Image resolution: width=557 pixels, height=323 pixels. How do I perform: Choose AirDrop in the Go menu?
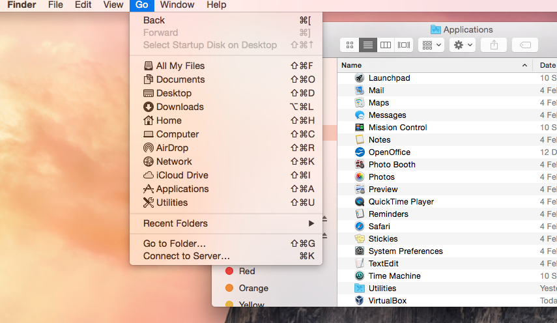(x=226, y=148)
